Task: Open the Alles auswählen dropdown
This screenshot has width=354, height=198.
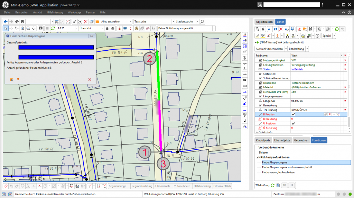Action: coord(130,21)
